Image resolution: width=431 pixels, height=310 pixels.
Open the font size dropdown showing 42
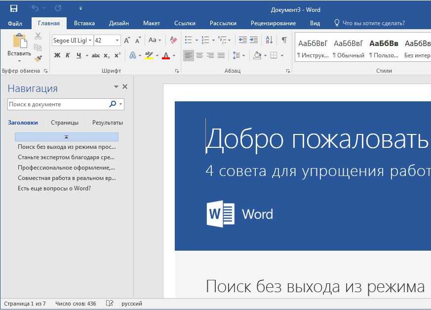118,41
